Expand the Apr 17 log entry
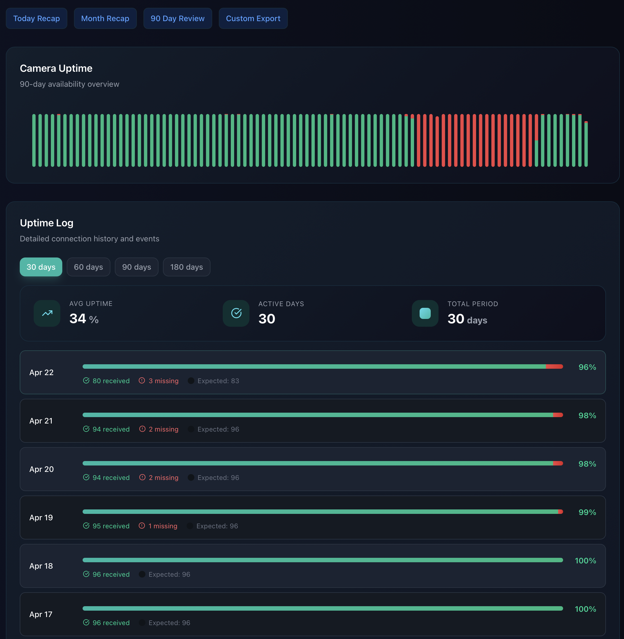The width and height of the screenshot is (624, 639). [x=312, y=615]
